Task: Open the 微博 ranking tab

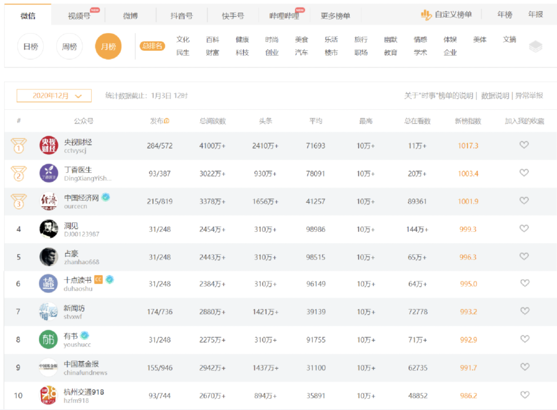Action: (130, 16)
